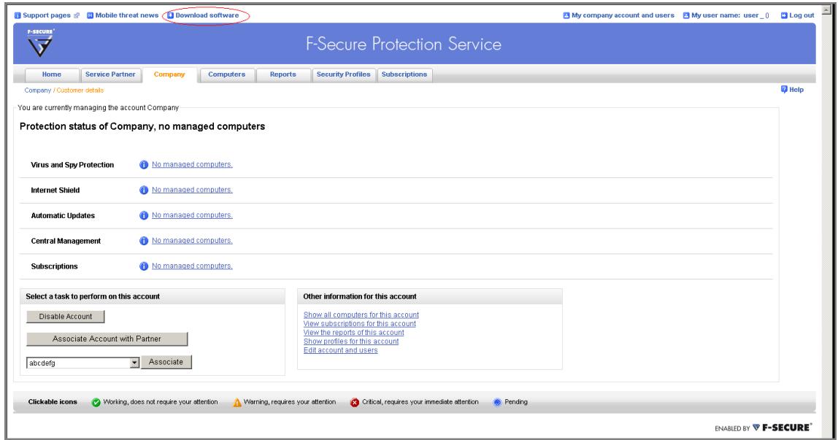The width and height of the screenshot is (838, 440).
Task: Click the Log out icon
Action: (x=784, y=15)
